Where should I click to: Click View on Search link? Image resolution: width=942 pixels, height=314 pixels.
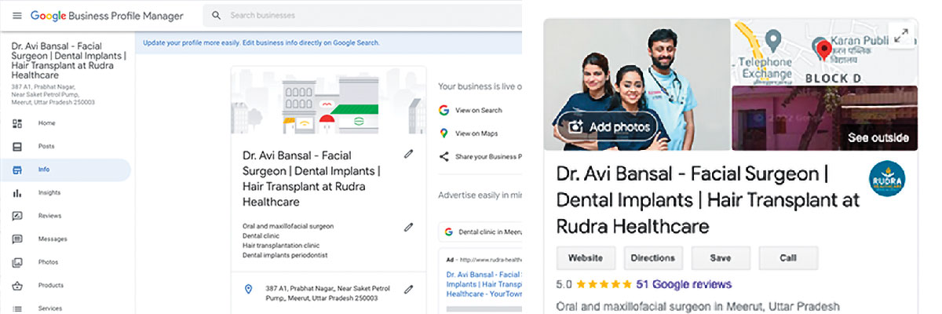478,111
